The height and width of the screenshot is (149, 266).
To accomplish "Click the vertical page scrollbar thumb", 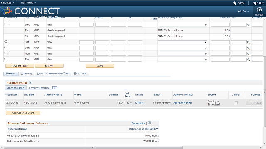I will [264, 92].
